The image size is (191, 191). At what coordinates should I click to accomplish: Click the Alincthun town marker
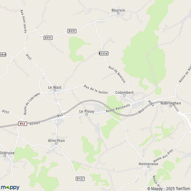[x=56, y=144]
